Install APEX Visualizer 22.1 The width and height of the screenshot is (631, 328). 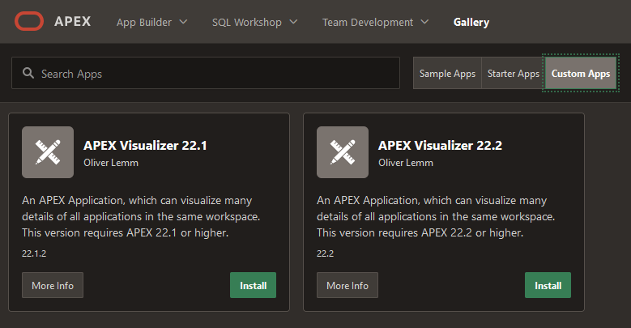pos(253,285)
